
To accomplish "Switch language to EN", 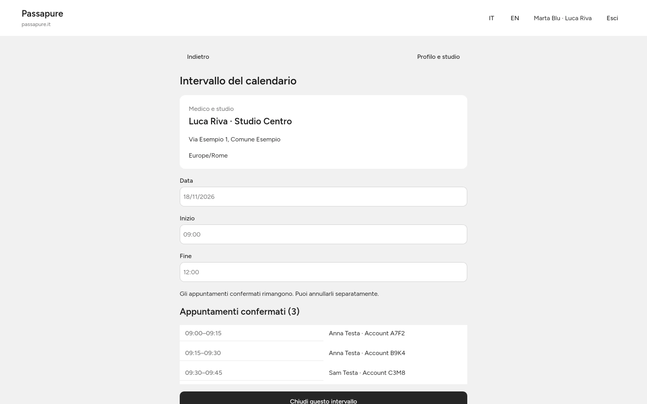I will 515,18.
